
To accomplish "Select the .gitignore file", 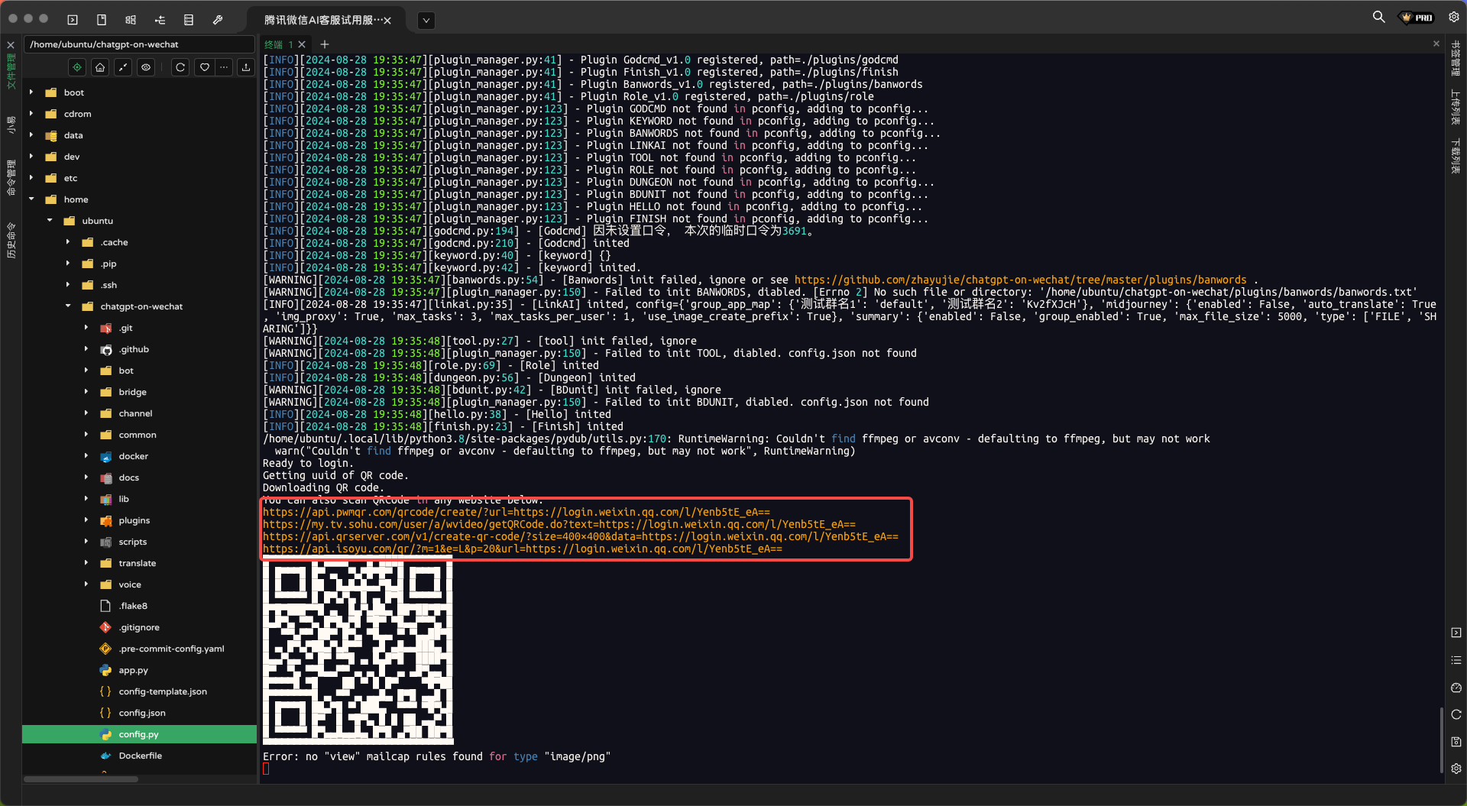I will pos(139,627).
